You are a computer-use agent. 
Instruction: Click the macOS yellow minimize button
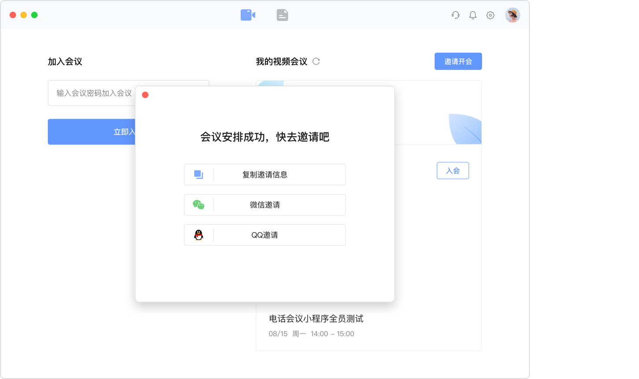(x=24, y=15)
